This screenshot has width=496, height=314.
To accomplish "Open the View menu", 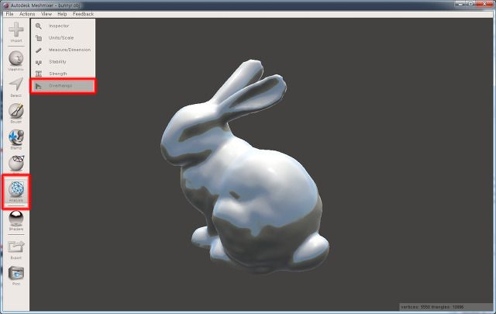I will 46,14.
